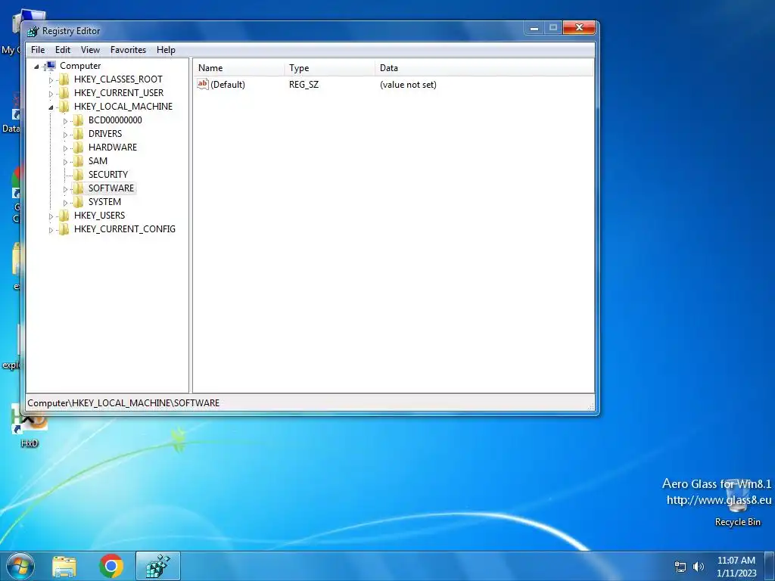
Task: Click the SAM folder icon
Action: (x=78, y=160)
